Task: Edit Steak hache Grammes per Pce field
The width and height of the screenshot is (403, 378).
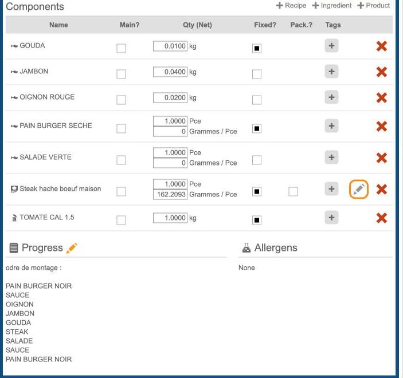Action: click(170, 194)
